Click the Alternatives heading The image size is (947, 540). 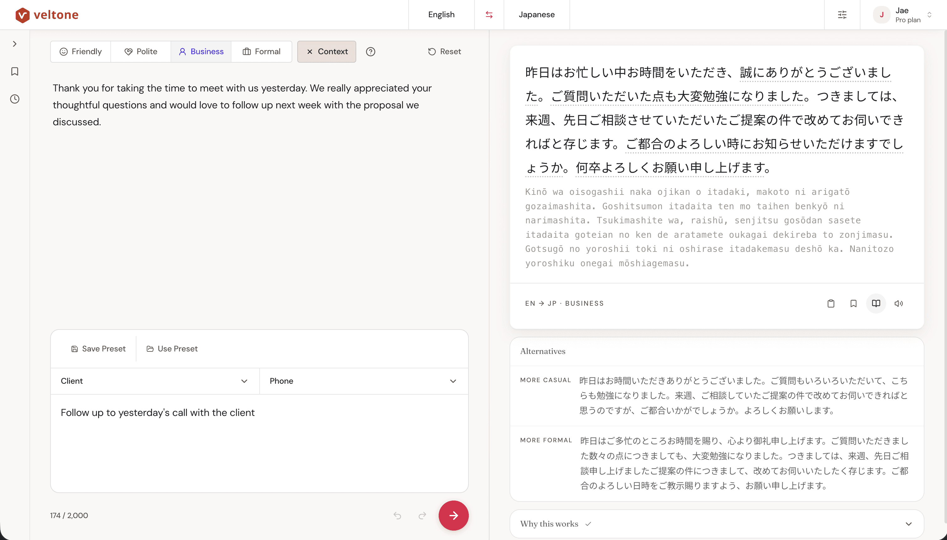click(x=542, y=351)
